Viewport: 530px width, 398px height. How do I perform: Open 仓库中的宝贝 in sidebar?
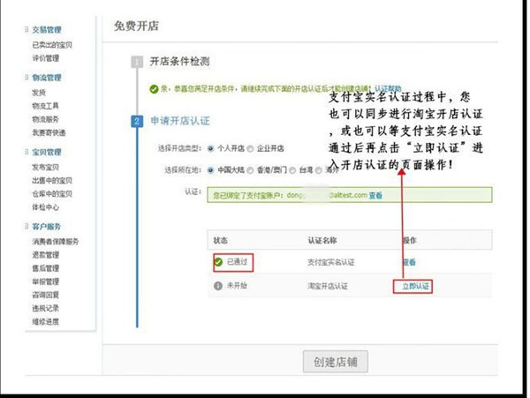tap(52, 194)
